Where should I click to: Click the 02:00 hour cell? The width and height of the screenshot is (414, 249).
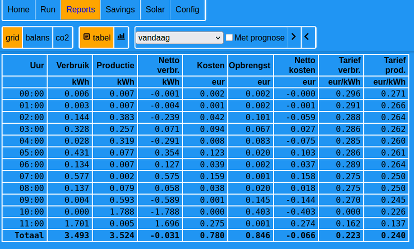click(25, 117)
